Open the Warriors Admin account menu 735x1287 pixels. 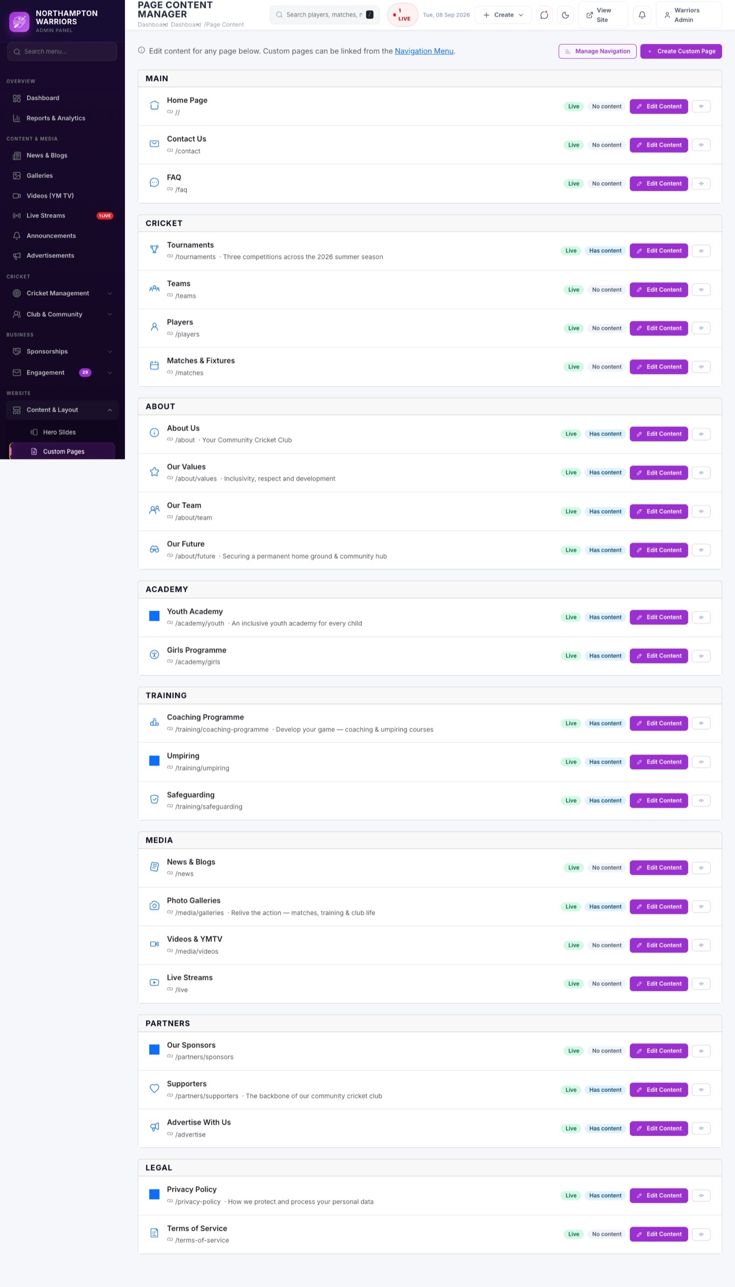pos(688,15)
